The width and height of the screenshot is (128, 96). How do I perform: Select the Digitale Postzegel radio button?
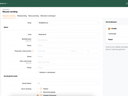[x=38, y=95]
